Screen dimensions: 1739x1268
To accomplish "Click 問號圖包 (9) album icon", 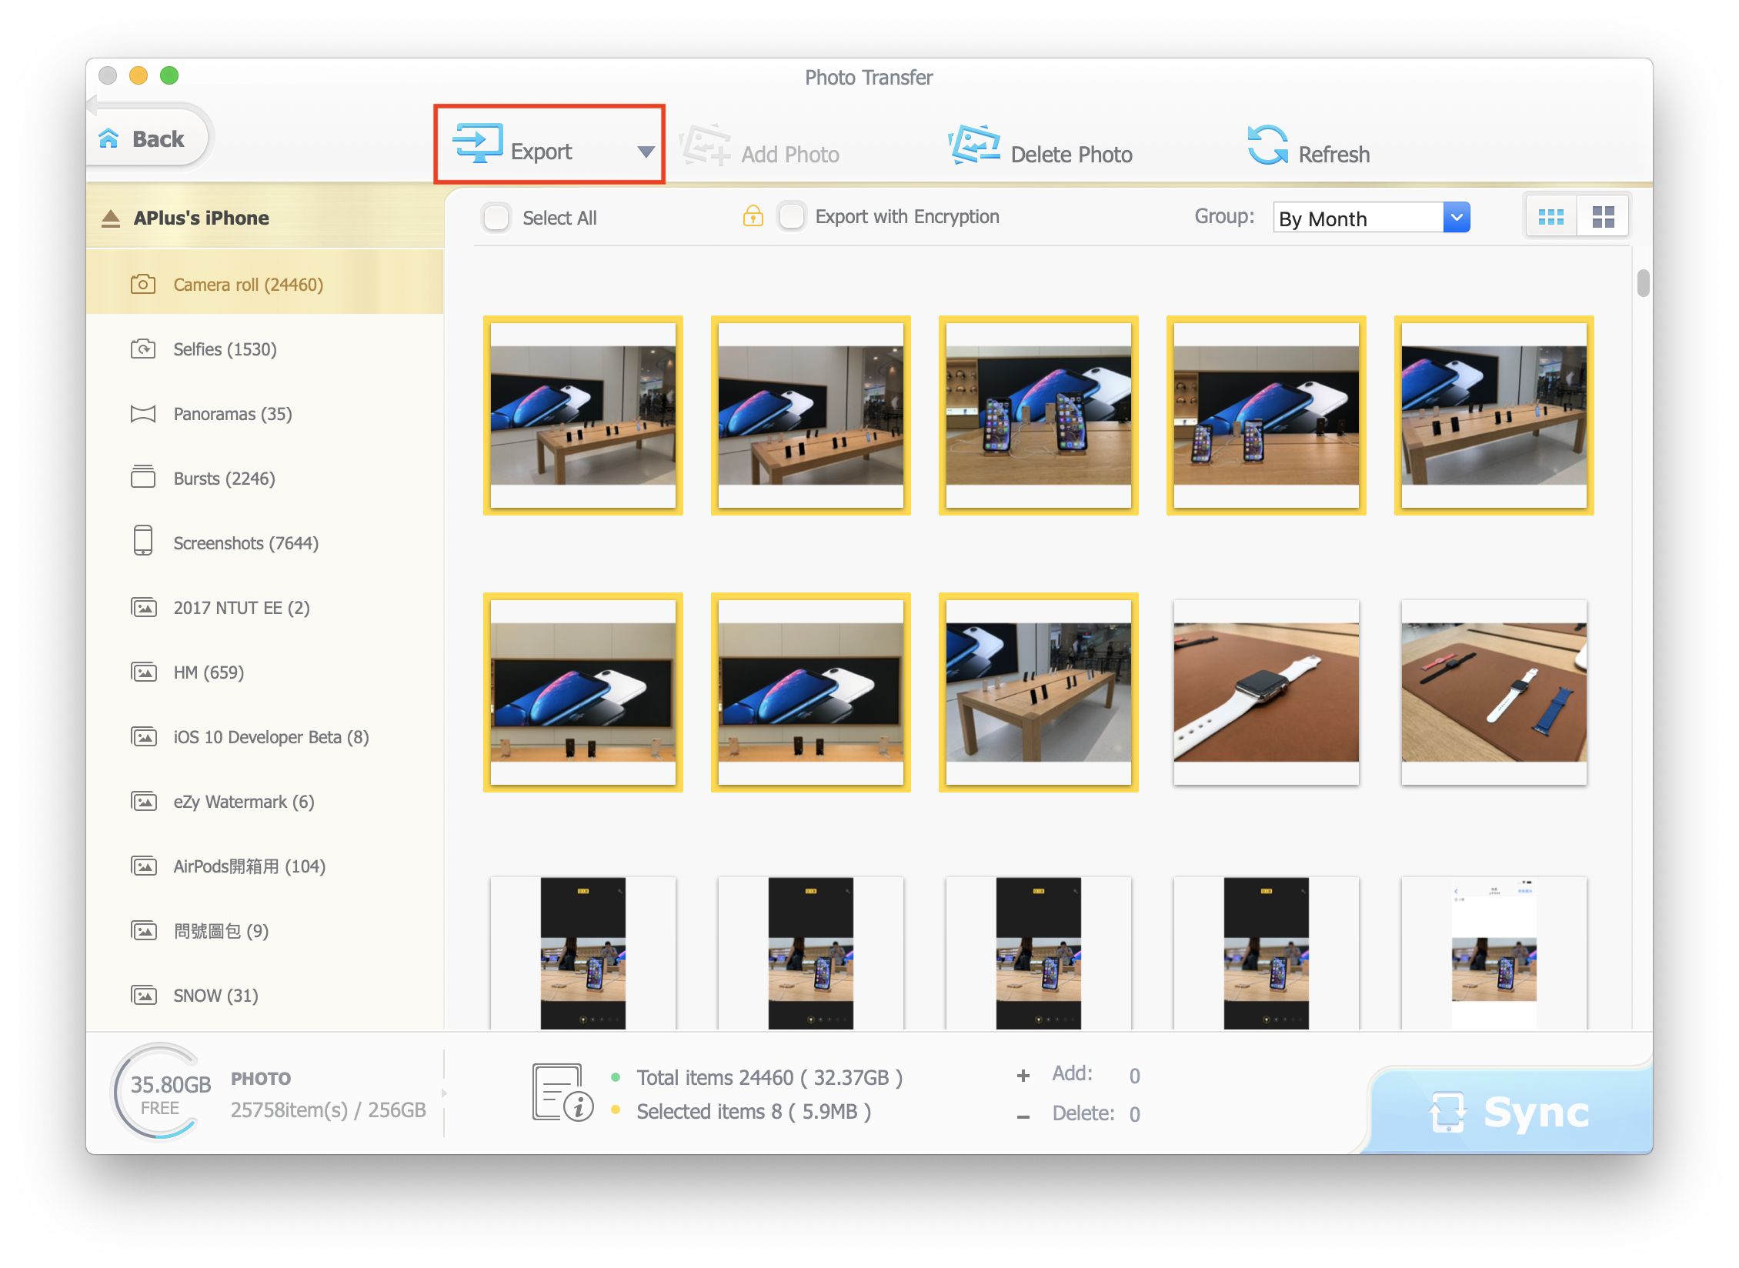I will pos(144,931).
